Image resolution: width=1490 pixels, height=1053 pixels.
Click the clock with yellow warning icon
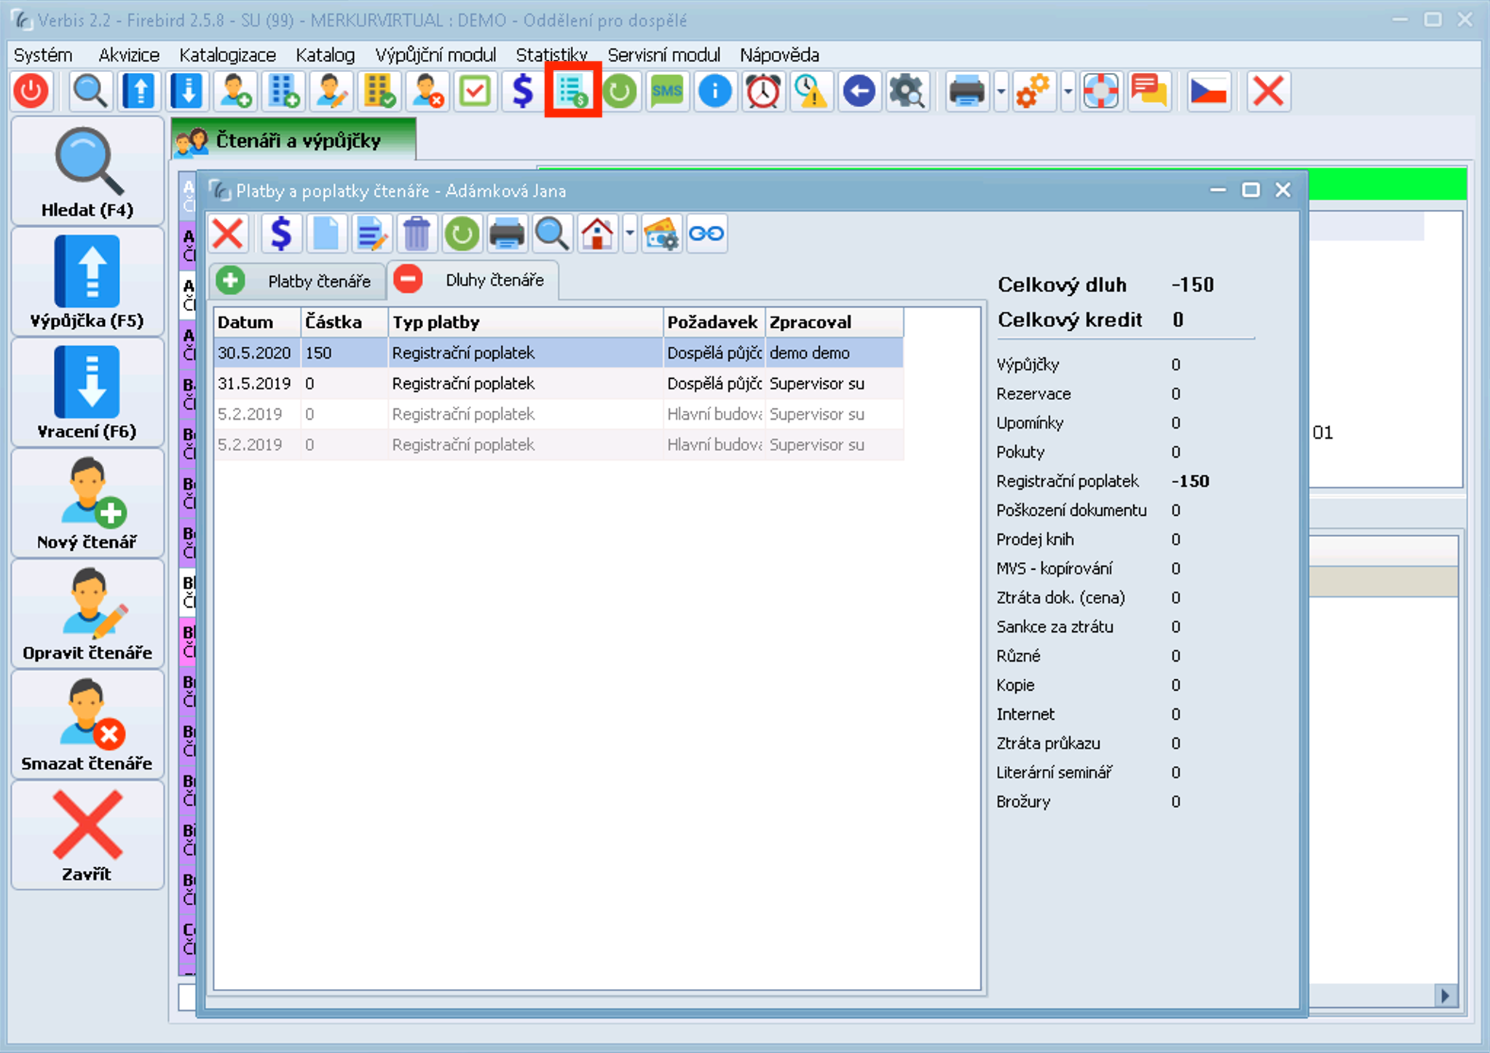(x=811, y=92)
